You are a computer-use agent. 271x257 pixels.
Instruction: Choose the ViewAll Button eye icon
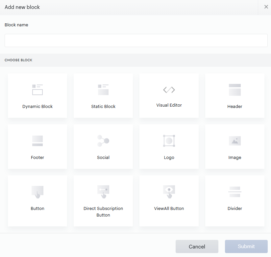coord(169,192)
